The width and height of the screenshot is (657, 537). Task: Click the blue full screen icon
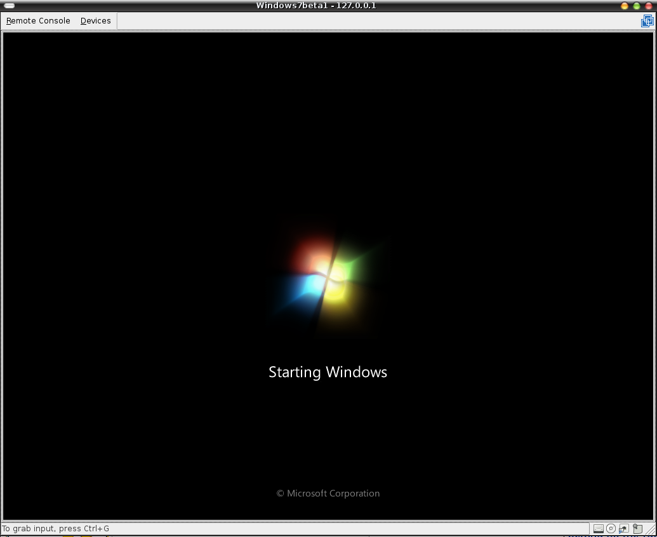(x=647, y=21)
